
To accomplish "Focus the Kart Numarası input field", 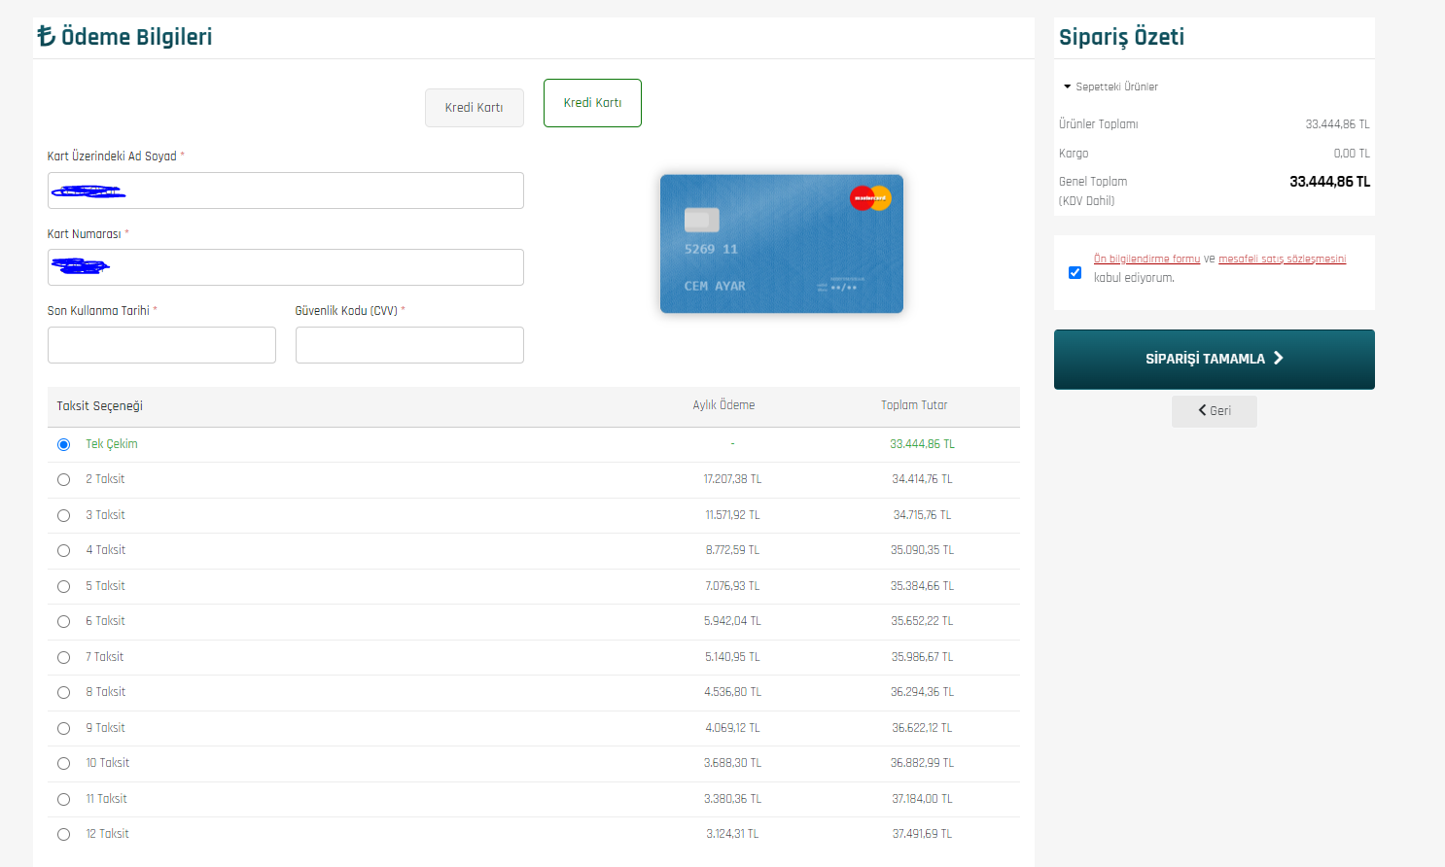I will pos(286,267).
